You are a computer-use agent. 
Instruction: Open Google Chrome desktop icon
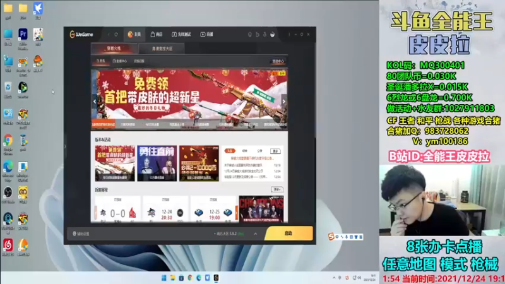point(8,140)
